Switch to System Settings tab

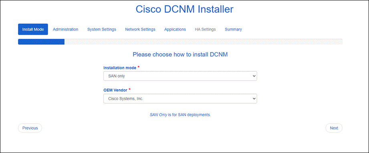102,29
